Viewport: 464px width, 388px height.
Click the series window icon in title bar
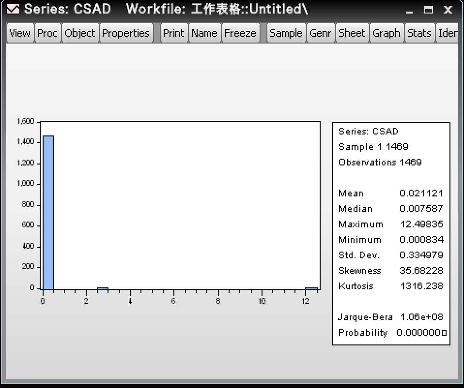[x=13, y=9]
